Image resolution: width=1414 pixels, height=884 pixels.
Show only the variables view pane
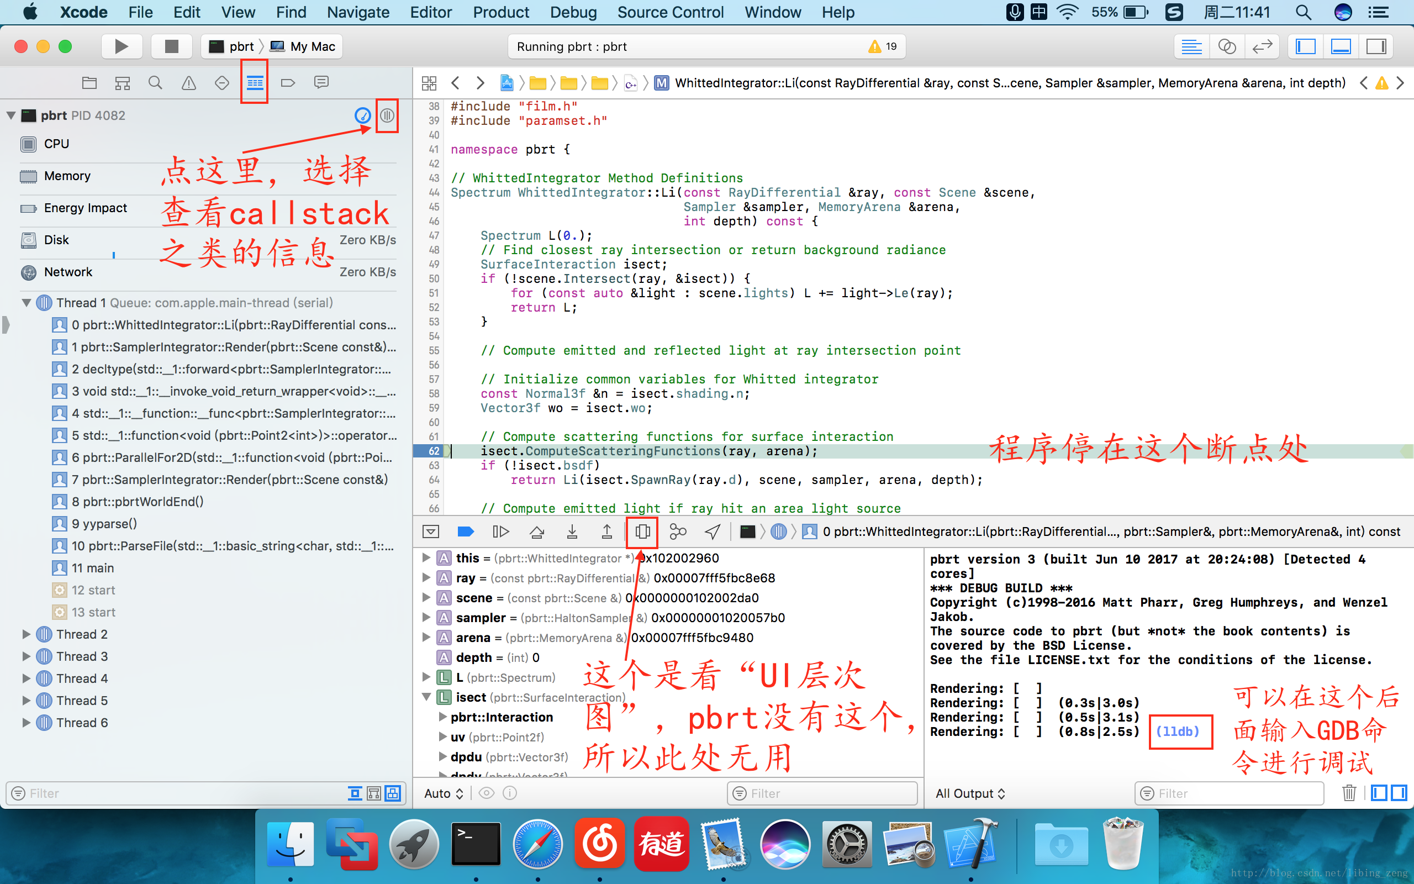point(1379,793)
